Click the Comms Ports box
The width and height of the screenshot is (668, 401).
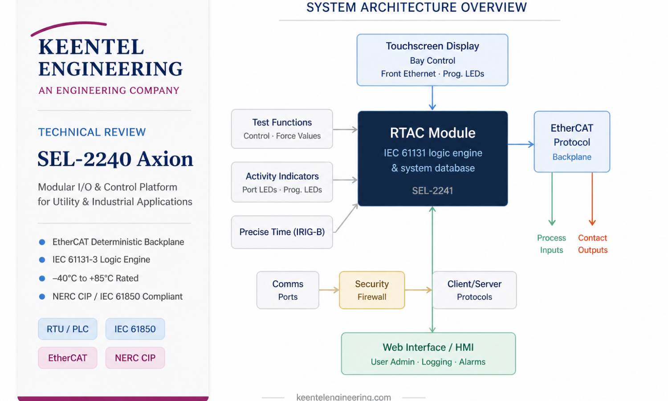pos(288,290)
